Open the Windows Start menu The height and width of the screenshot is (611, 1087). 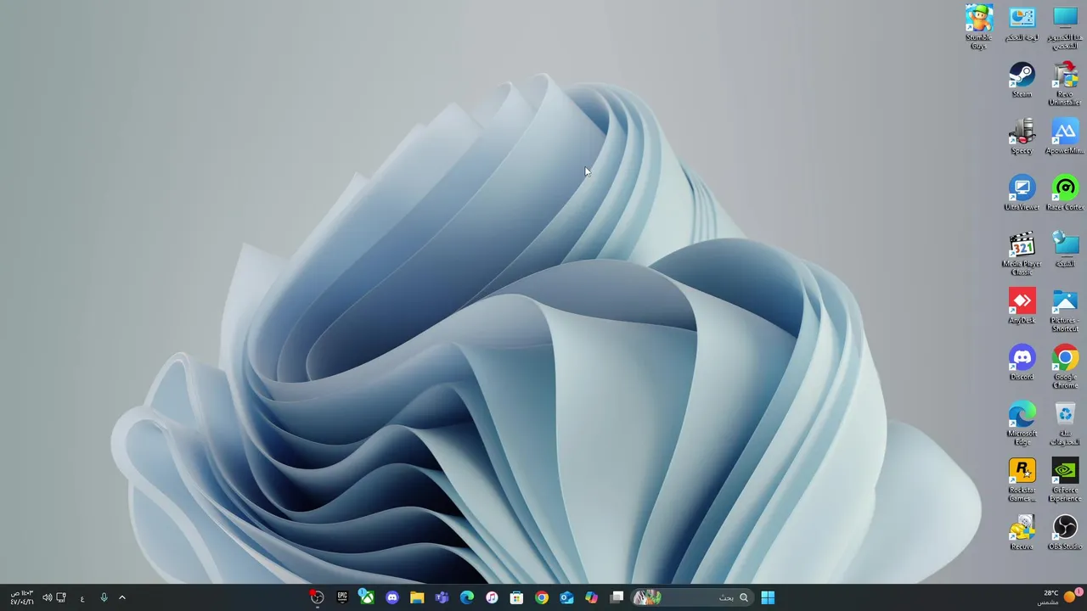[768, 597]
